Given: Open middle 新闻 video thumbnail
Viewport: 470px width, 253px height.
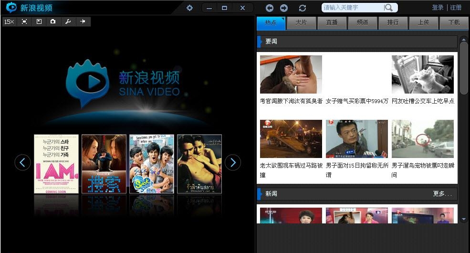Looking at the screenshot, I should point(357,216).
